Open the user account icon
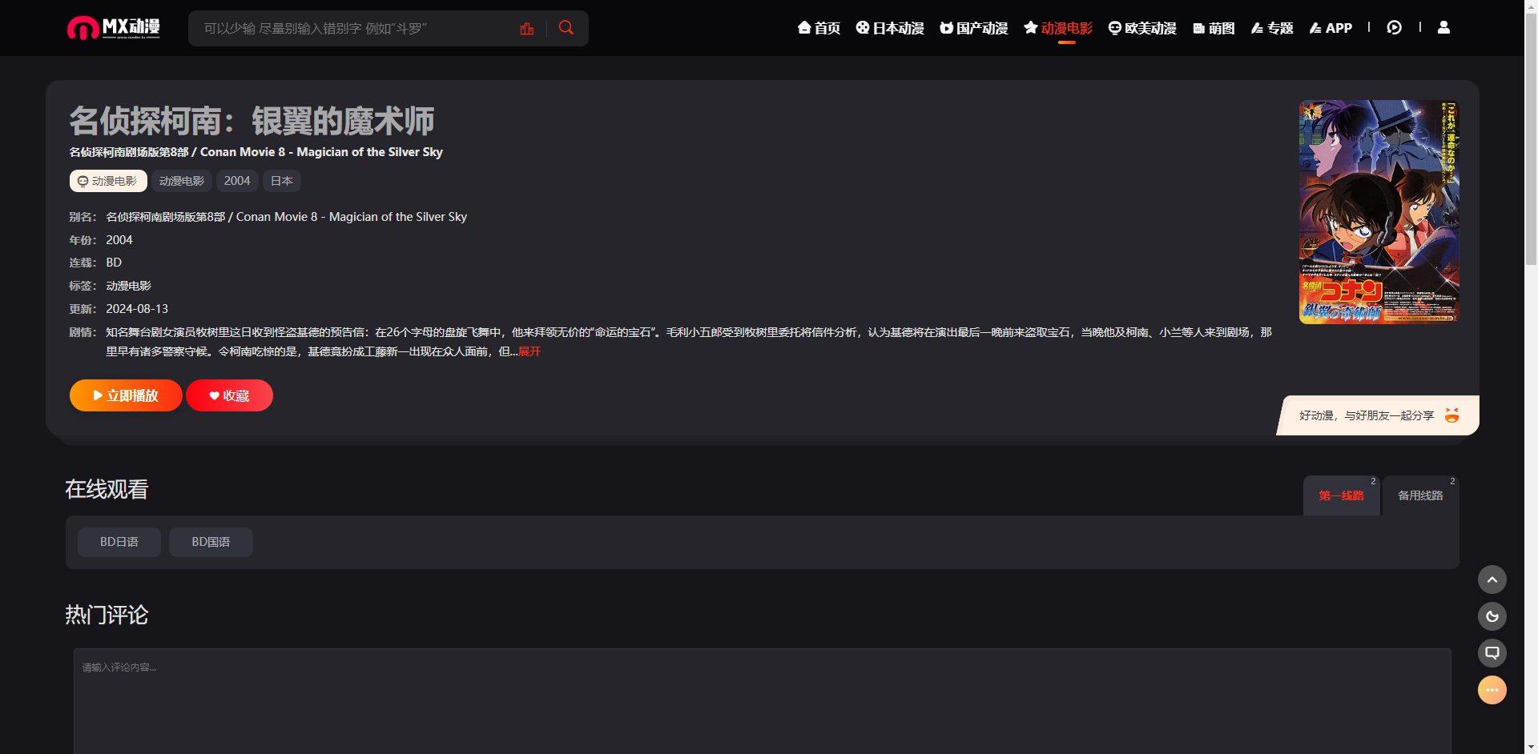Screen dimensions: 1538x754 click(1443, 28)
